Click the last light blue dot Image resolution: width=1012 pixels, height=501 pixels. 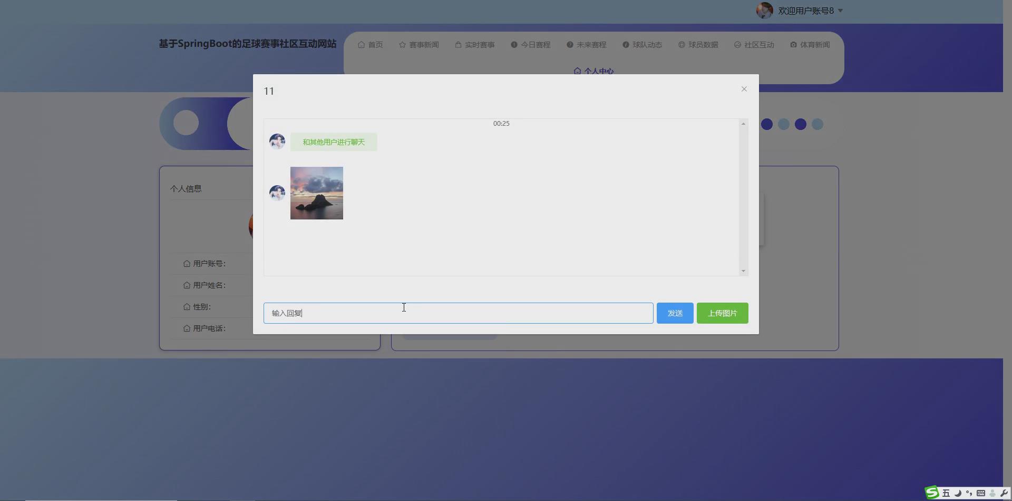click(818, 124)
